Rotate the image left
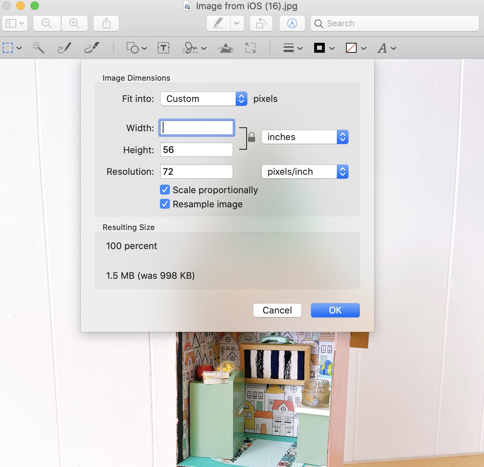 pyautogui.click(x=261, y=23)
